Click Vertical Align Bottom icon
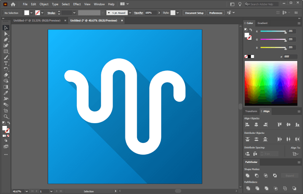303x194 pixels. point(297,125)
